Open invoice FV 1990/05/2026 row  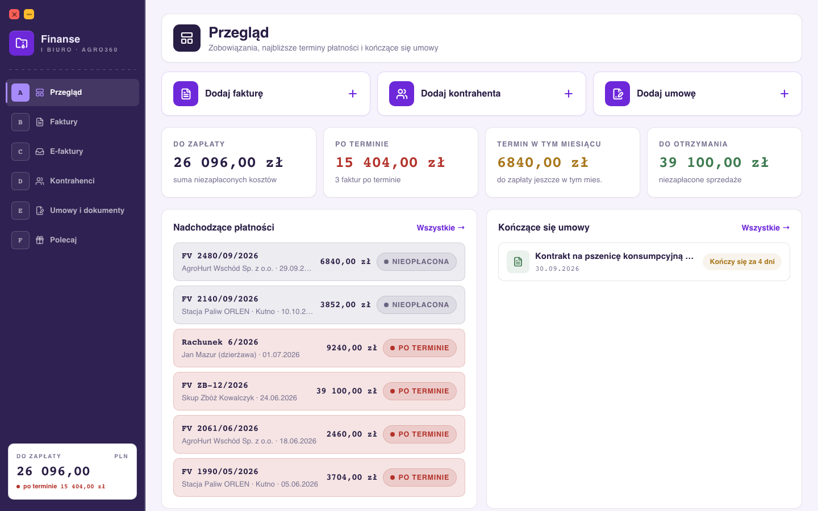pyautogui.click(x=319, y=478)
